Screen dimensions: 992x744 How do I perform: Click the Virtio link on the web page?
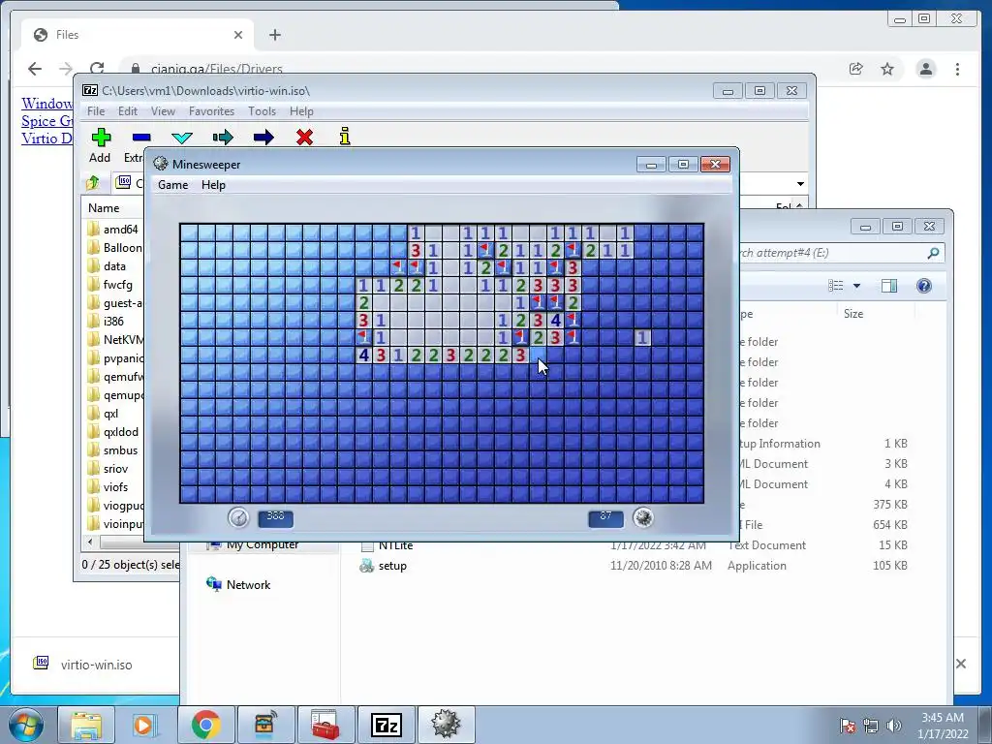coord(46,138)
